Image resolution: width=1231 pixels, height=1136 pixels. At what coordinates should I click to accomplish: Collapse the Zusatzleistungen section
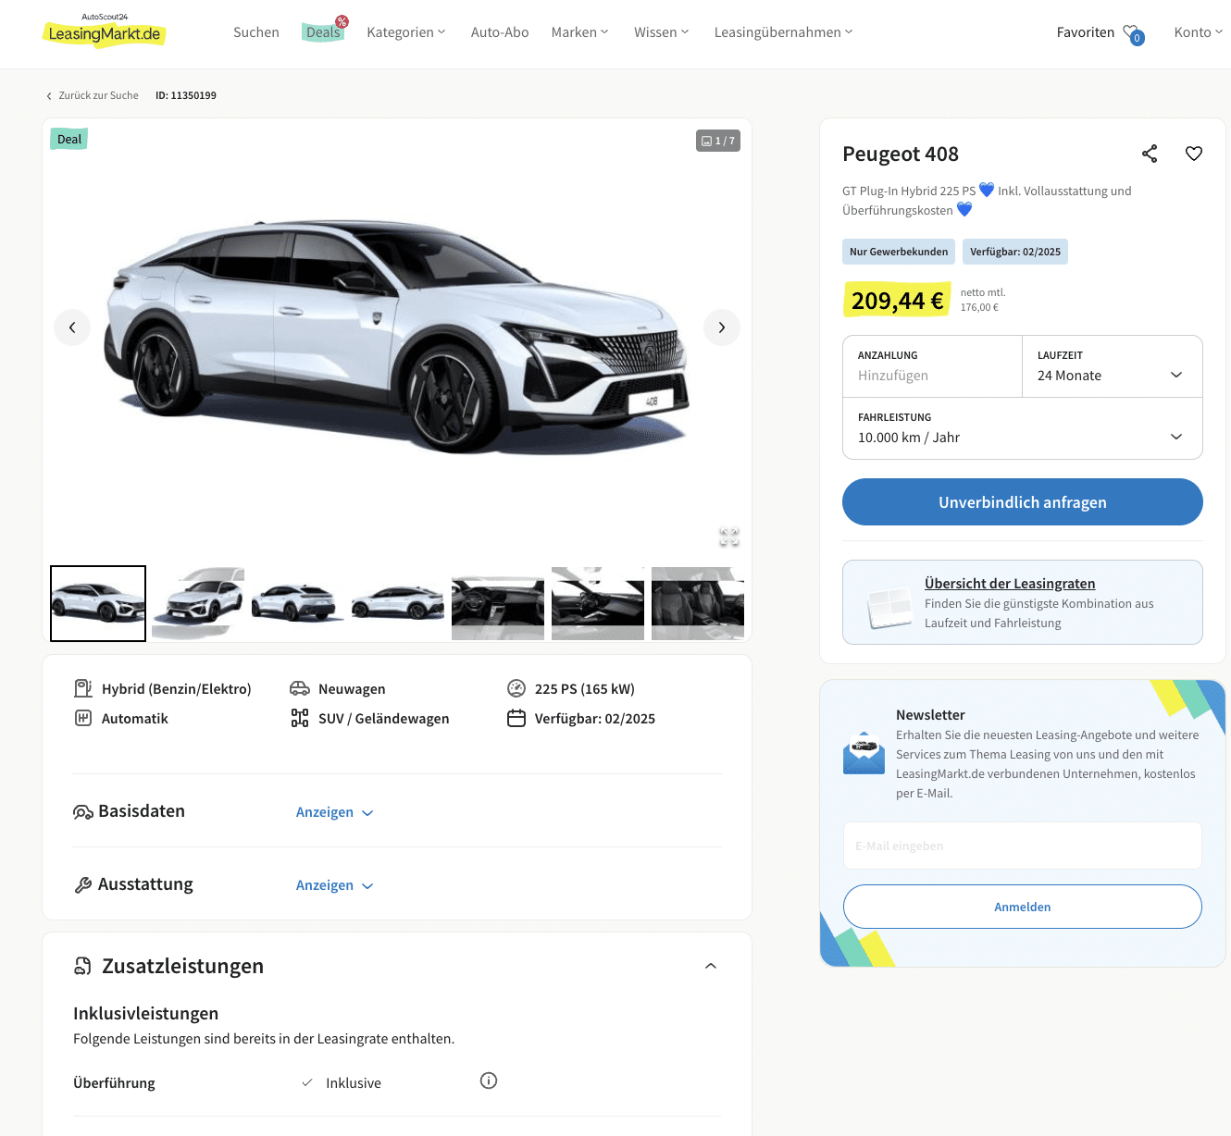[711, 966]
